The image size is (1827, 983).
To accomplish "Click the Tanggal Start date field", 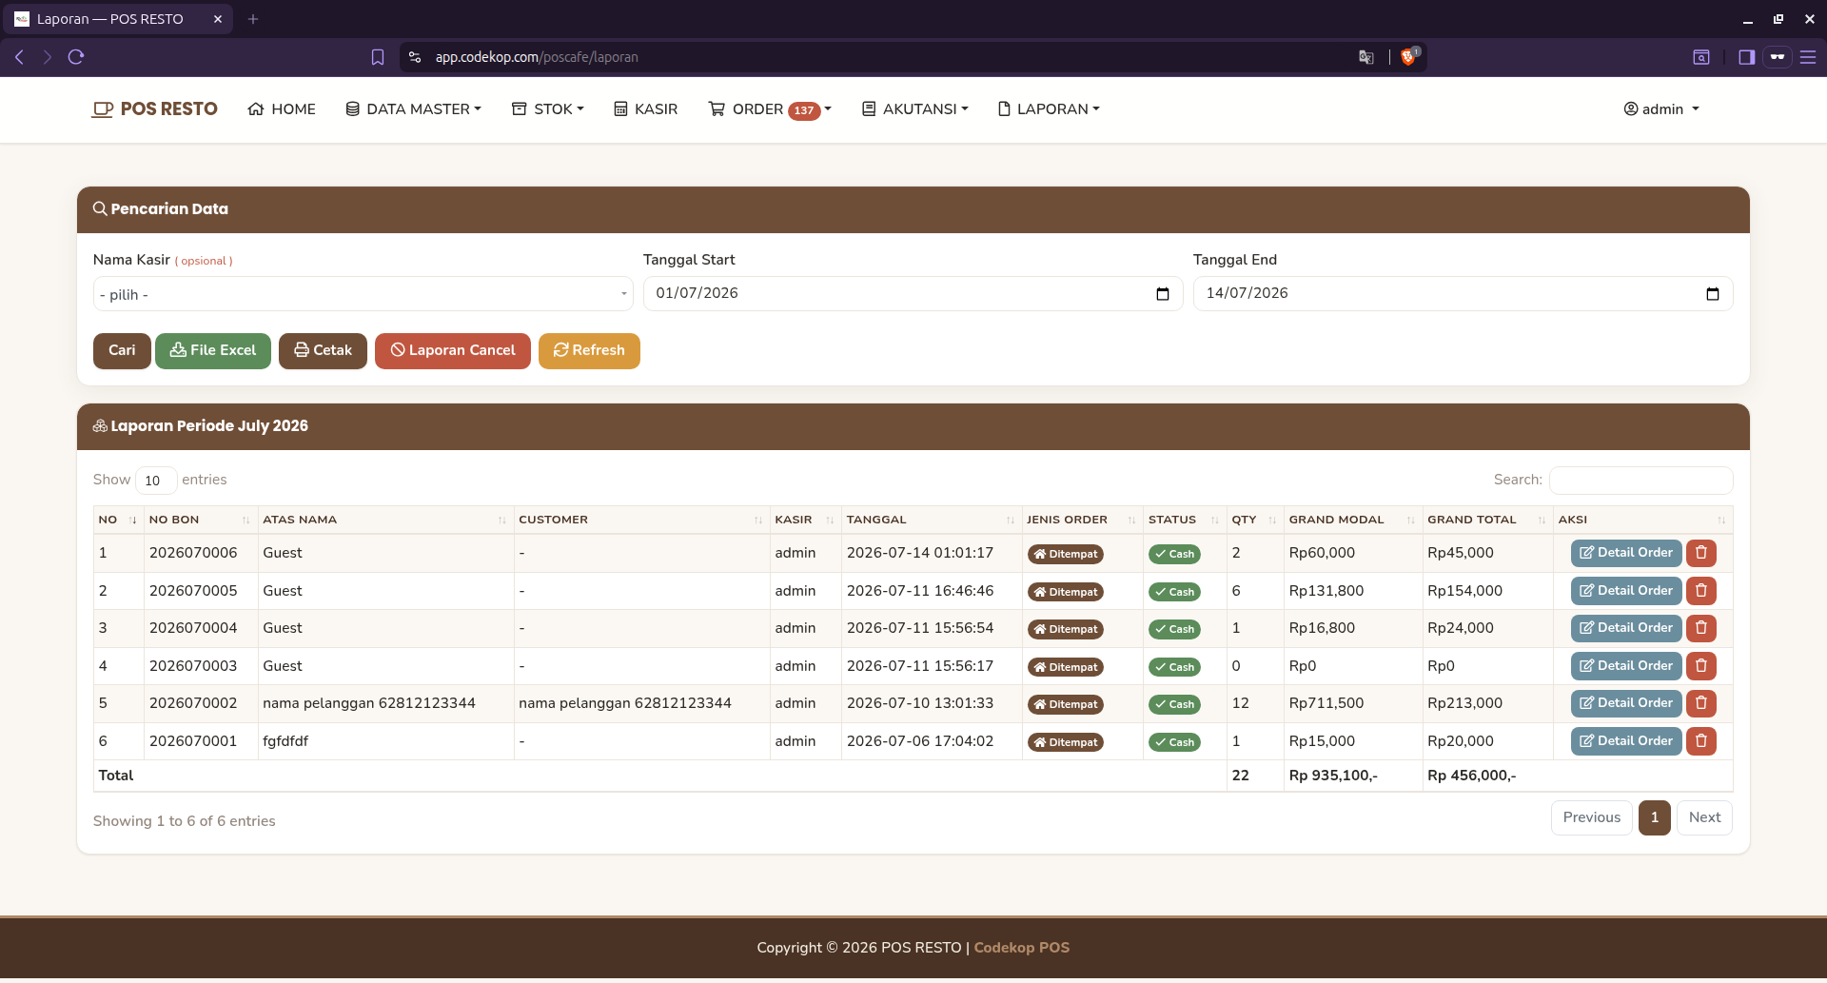I will 913,294.
